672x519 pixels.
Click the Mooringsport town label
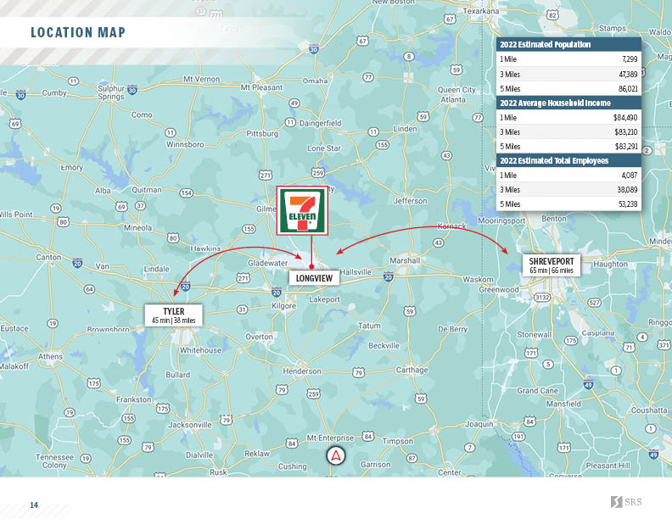point(501,221)
